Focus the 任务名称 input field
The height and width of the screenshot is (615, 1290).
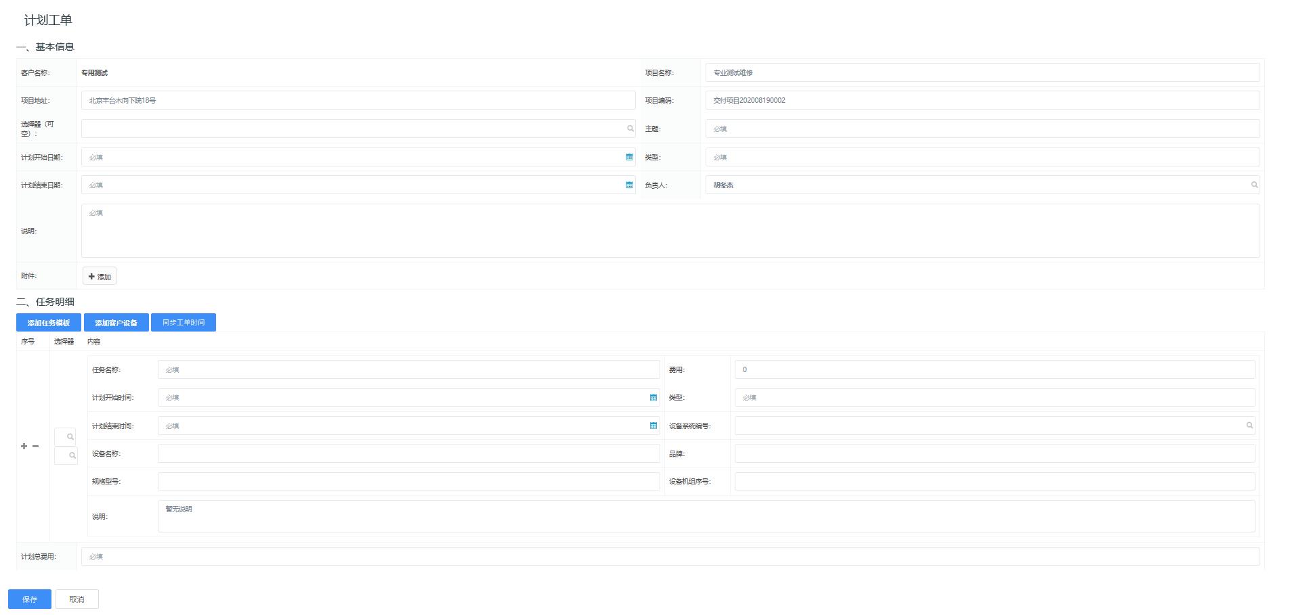coord(408,369)
